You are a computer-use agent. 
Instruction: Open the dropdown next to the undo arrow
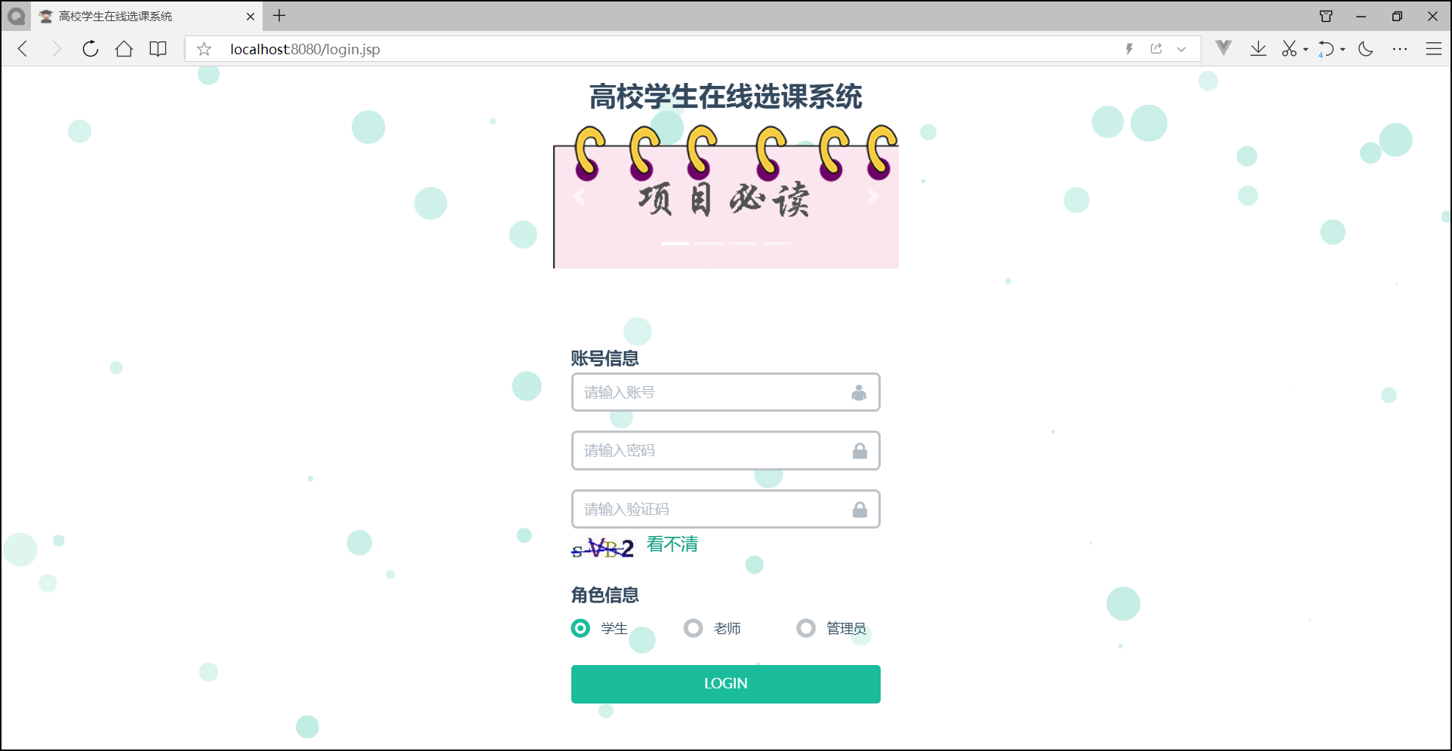click(1341, 48)
